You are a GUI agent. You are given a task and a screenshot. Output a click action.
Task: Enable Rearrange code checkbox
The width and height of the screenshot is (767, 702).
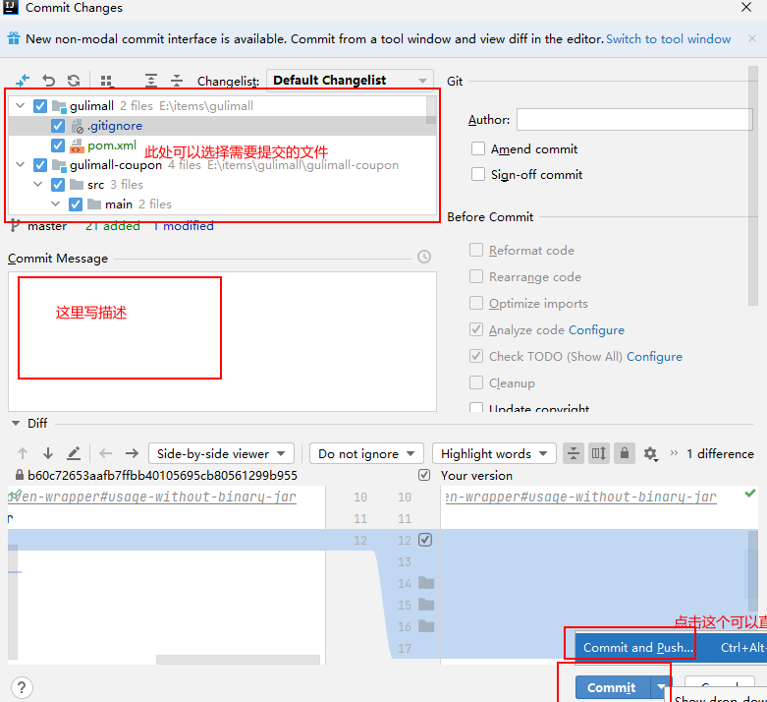[476, 276]
